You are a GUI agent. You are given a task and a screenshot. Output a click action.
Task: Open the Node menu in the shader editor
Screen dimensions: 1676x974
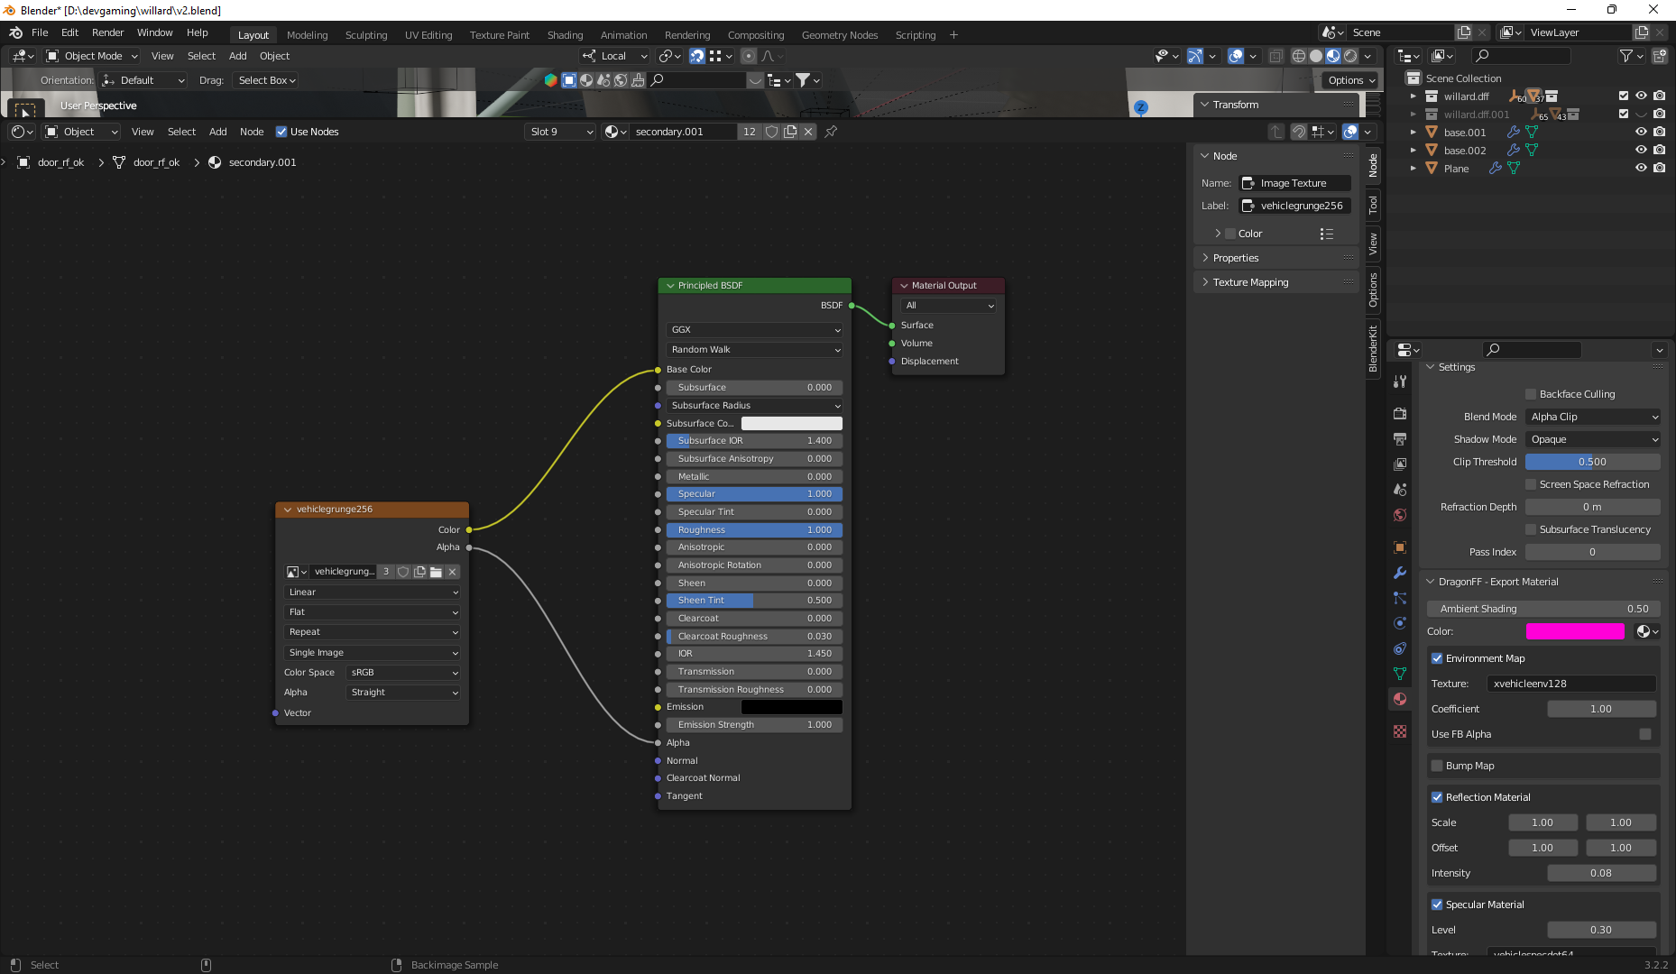pos(252,132)
